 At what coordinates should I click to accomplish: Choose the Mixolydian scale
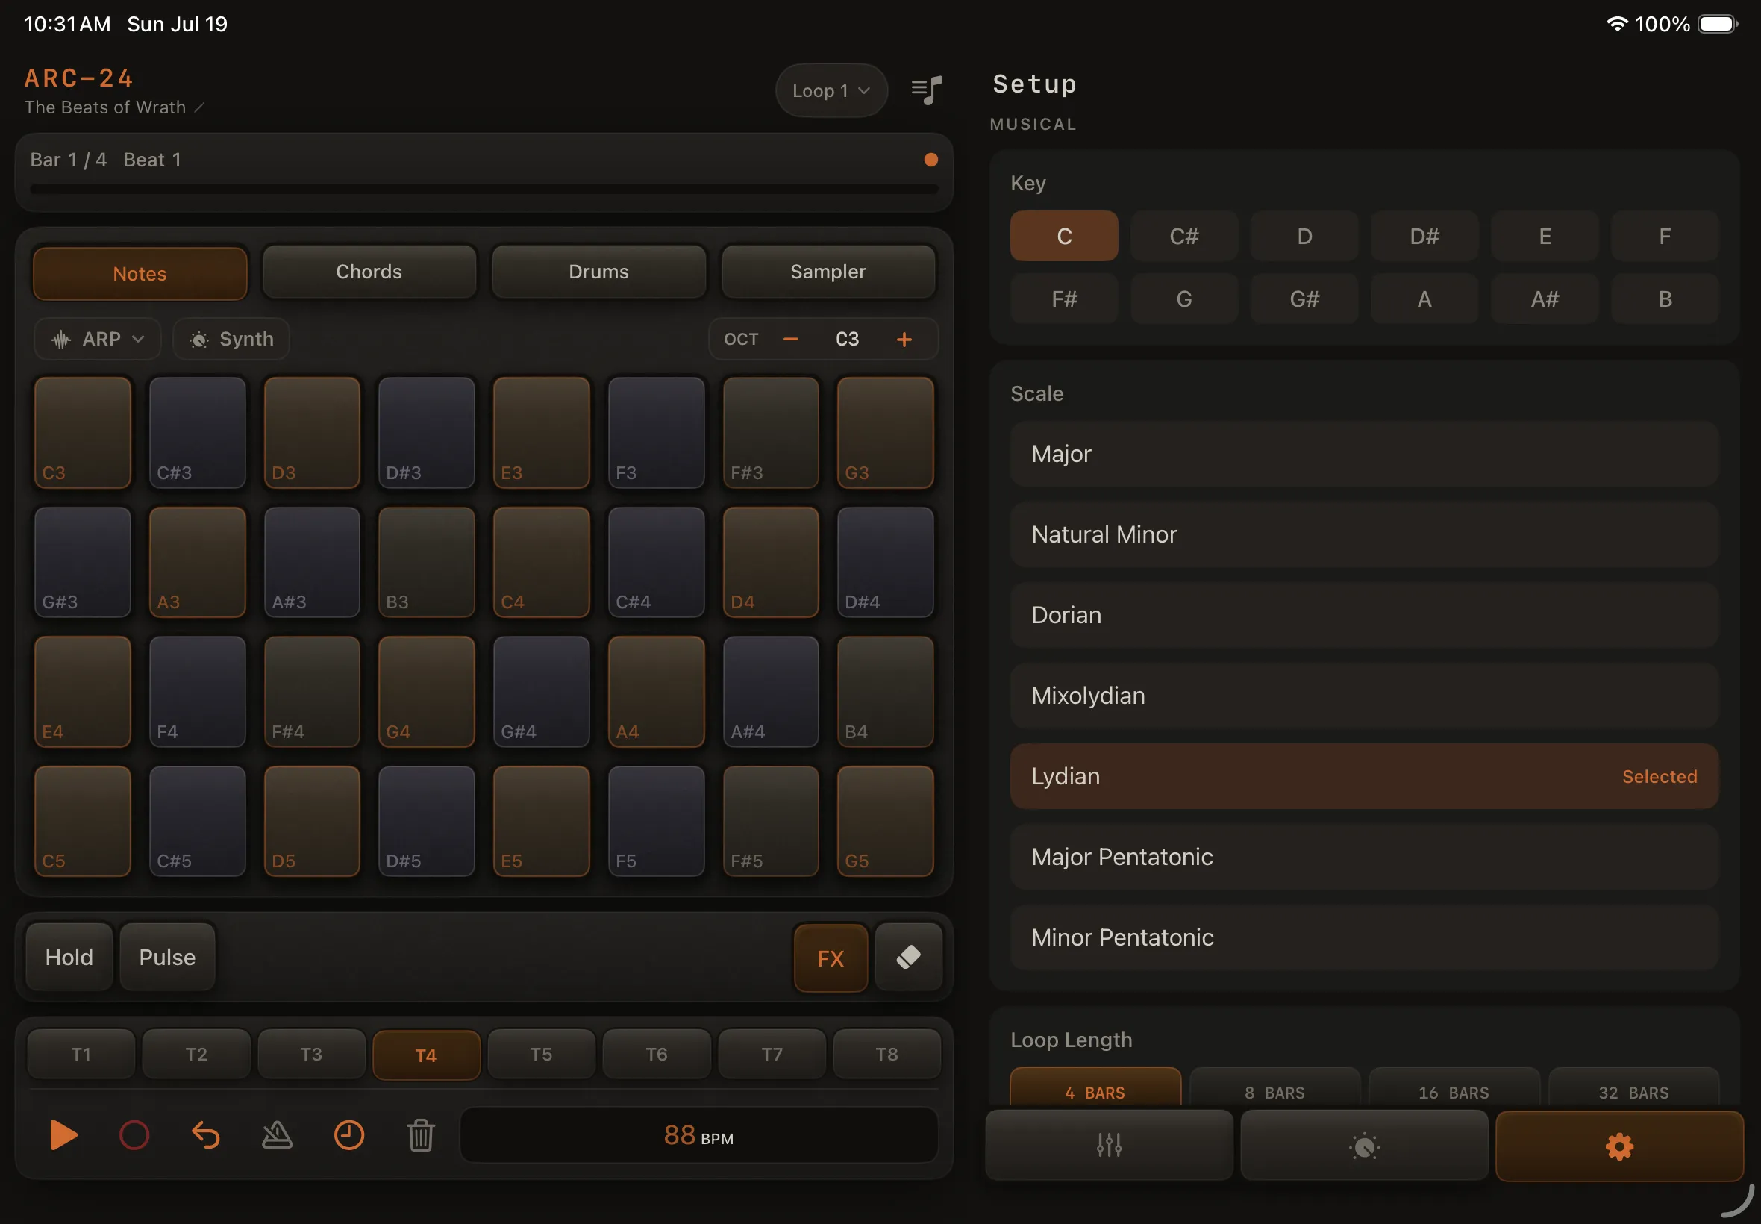click(x=1364, y=696)
